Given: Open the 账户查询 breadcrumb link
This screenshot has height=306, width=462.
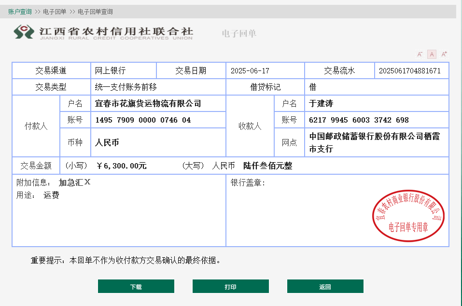Looking at the screenshot, I should pyautogui.click(x=20, y=12).
